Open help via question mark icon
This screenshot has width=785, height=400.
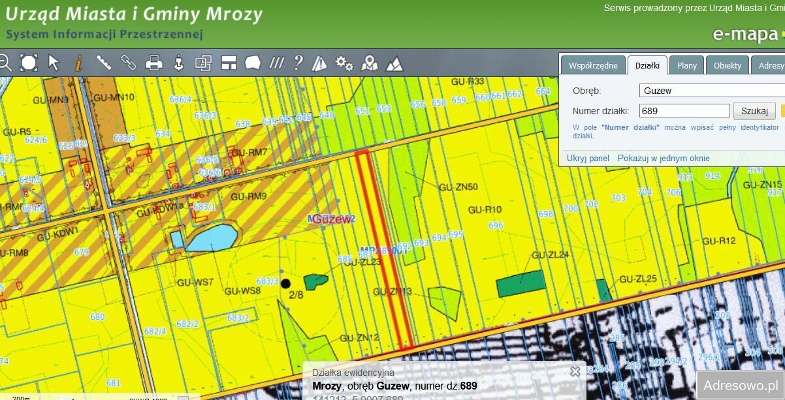click(298, 63)
